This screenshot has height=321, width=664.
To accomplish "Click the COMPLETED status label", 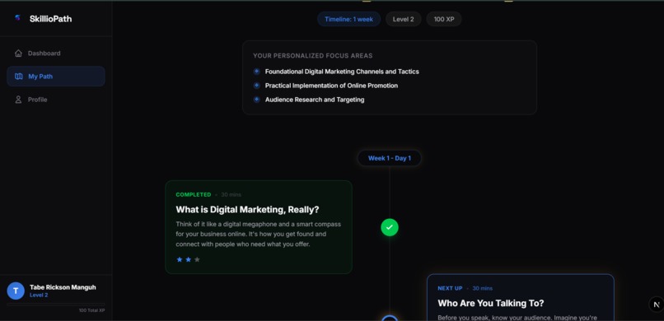I will [x=193, y=194].
